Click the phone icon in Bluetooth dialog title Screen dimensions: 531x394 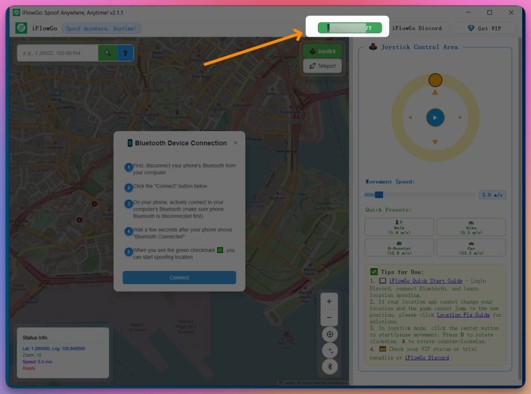[130, 143]
